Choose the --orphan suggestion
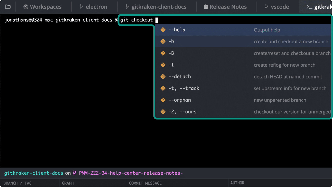Image resolution: width=333 pixels, height=187 pixels. pos(243,100)
